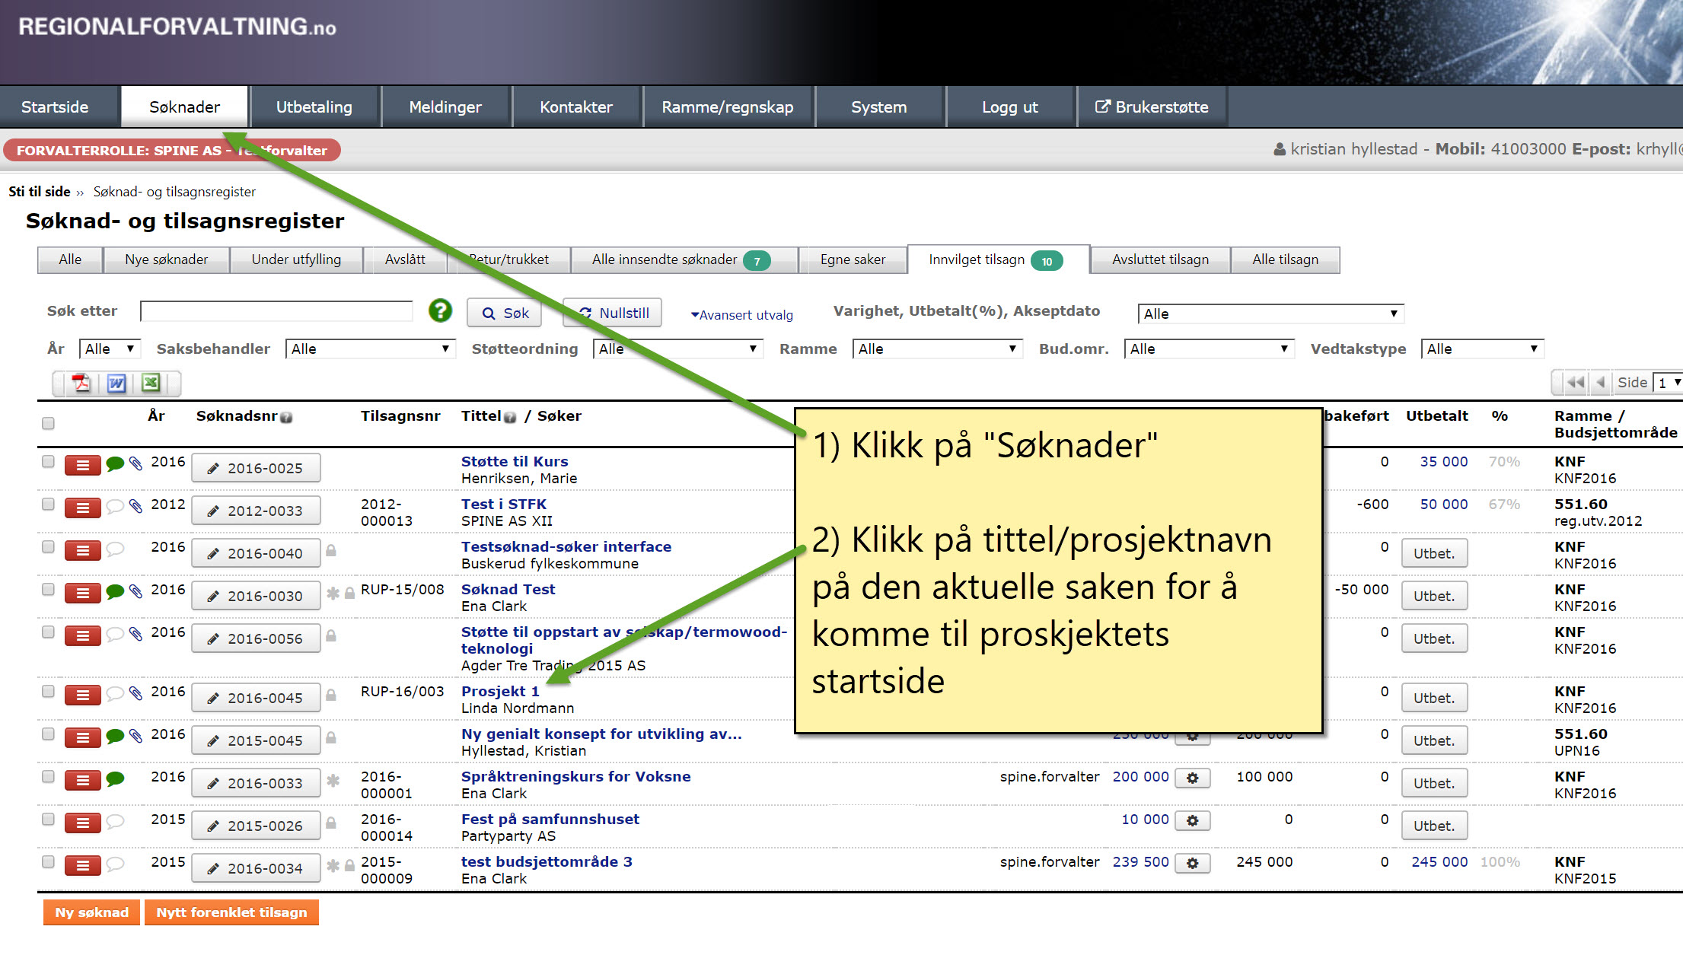
Task: Click the green help question mark icon
Action: point(440,310)
